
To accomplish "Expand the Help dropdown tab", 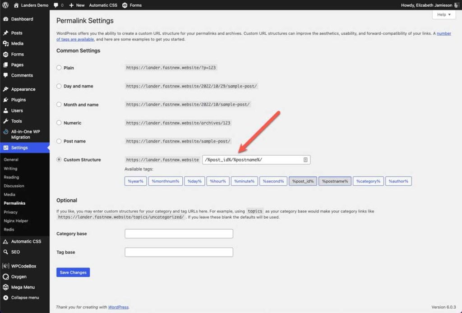I will click(x=444, y=14).
